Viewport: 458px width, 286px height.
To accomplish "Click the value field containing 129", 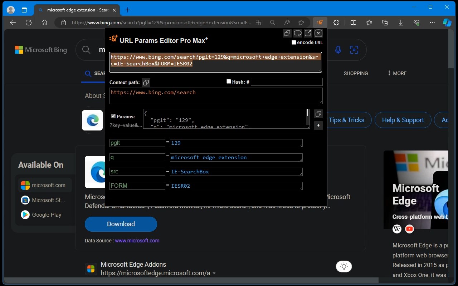I will coord(236,143).
